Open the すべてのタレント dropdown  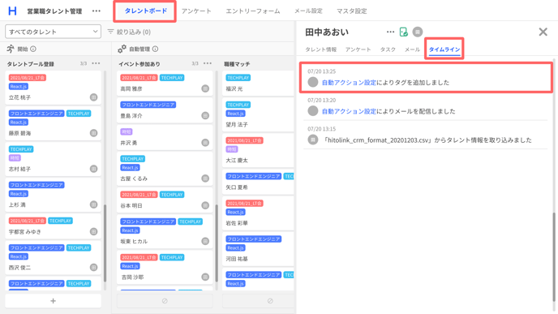point(53,32)
